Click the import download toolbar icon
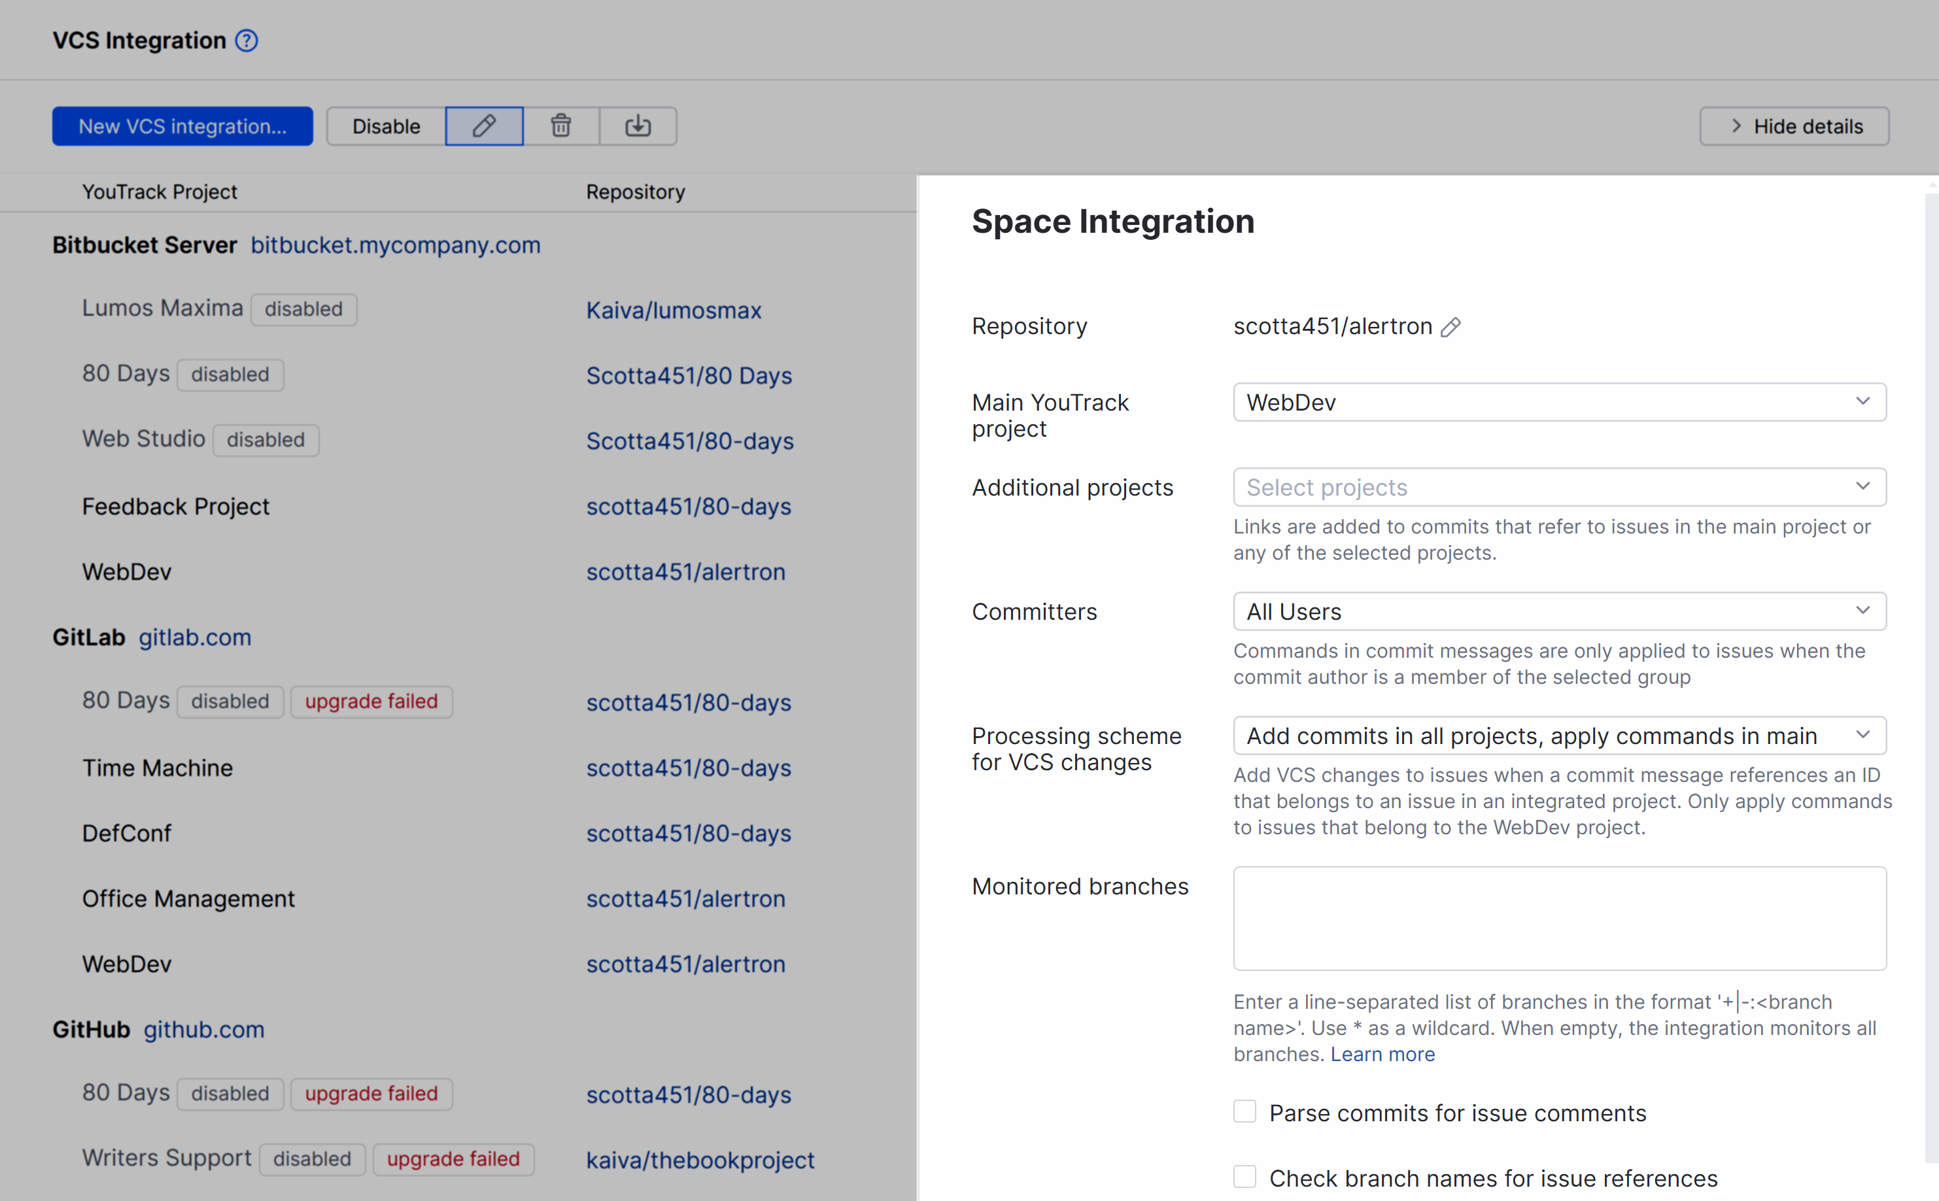 pos(638,126)
